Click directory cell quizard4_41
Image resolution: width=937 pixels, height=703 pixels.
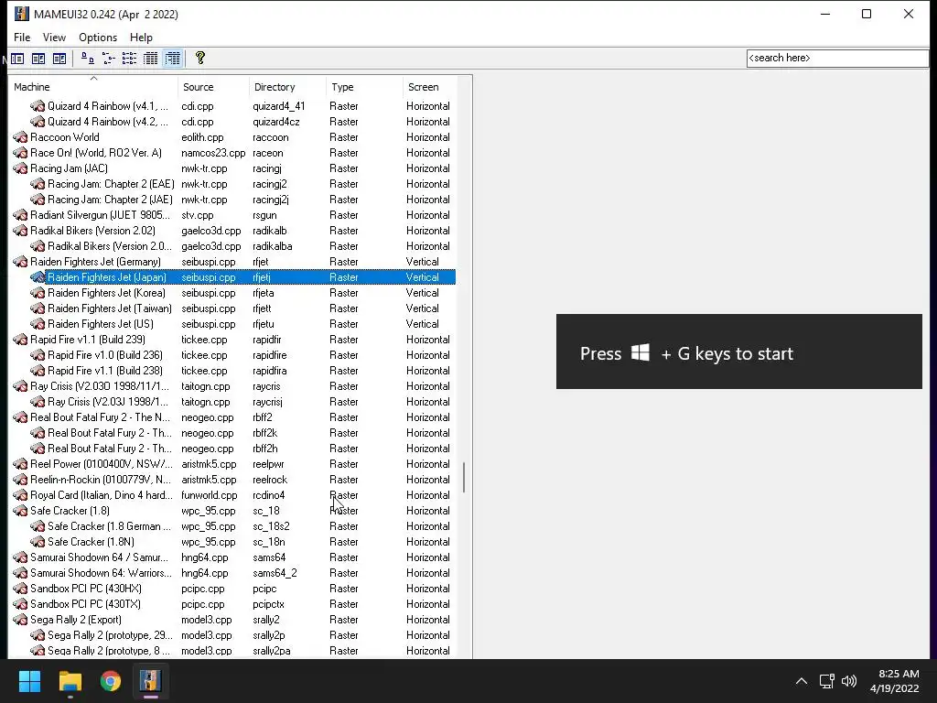(x=278, y=106)
